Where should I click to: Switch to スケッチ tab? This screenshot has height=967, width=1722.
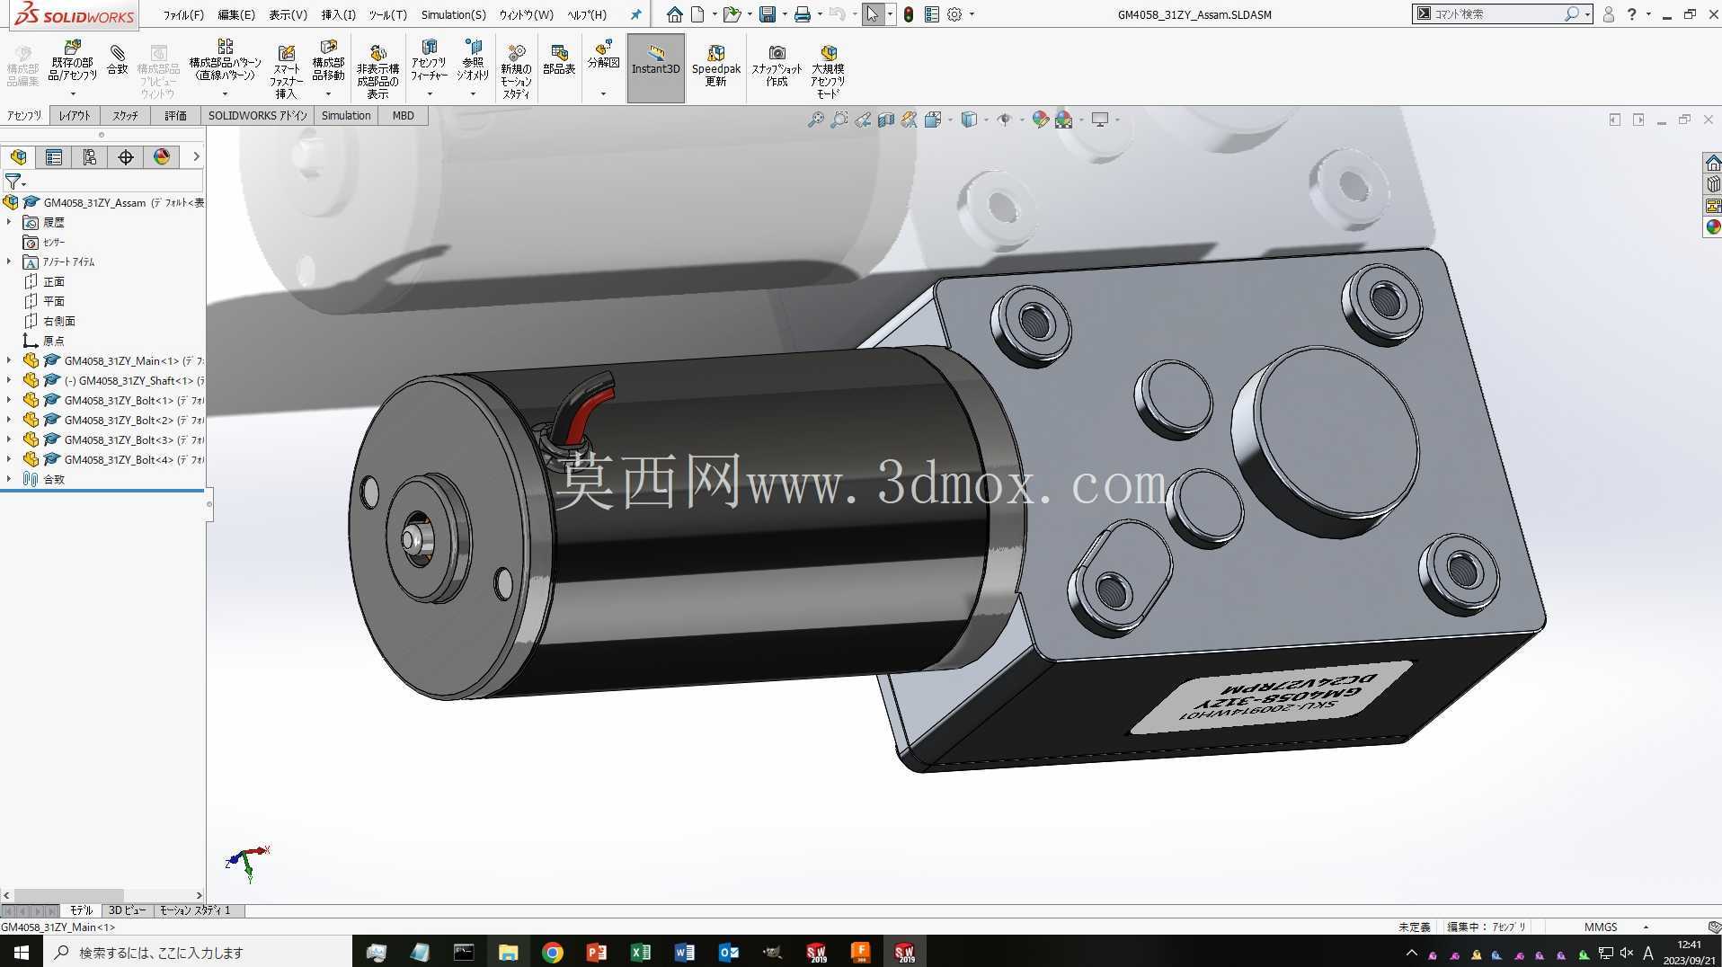point(125,116)
